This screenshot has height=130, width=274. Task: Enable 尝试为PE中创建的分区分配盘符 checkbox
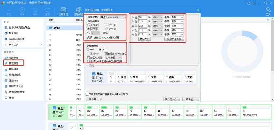88,61
